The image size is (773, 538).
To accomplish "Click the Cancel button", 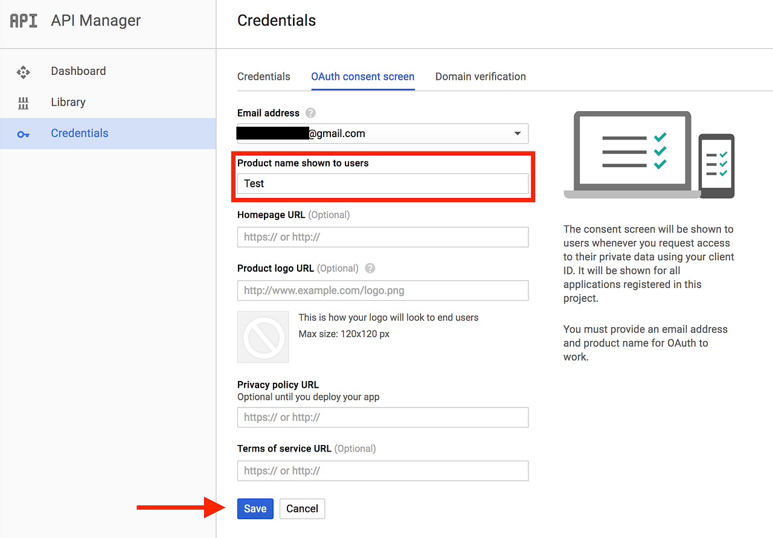I will tap(302, 508).
